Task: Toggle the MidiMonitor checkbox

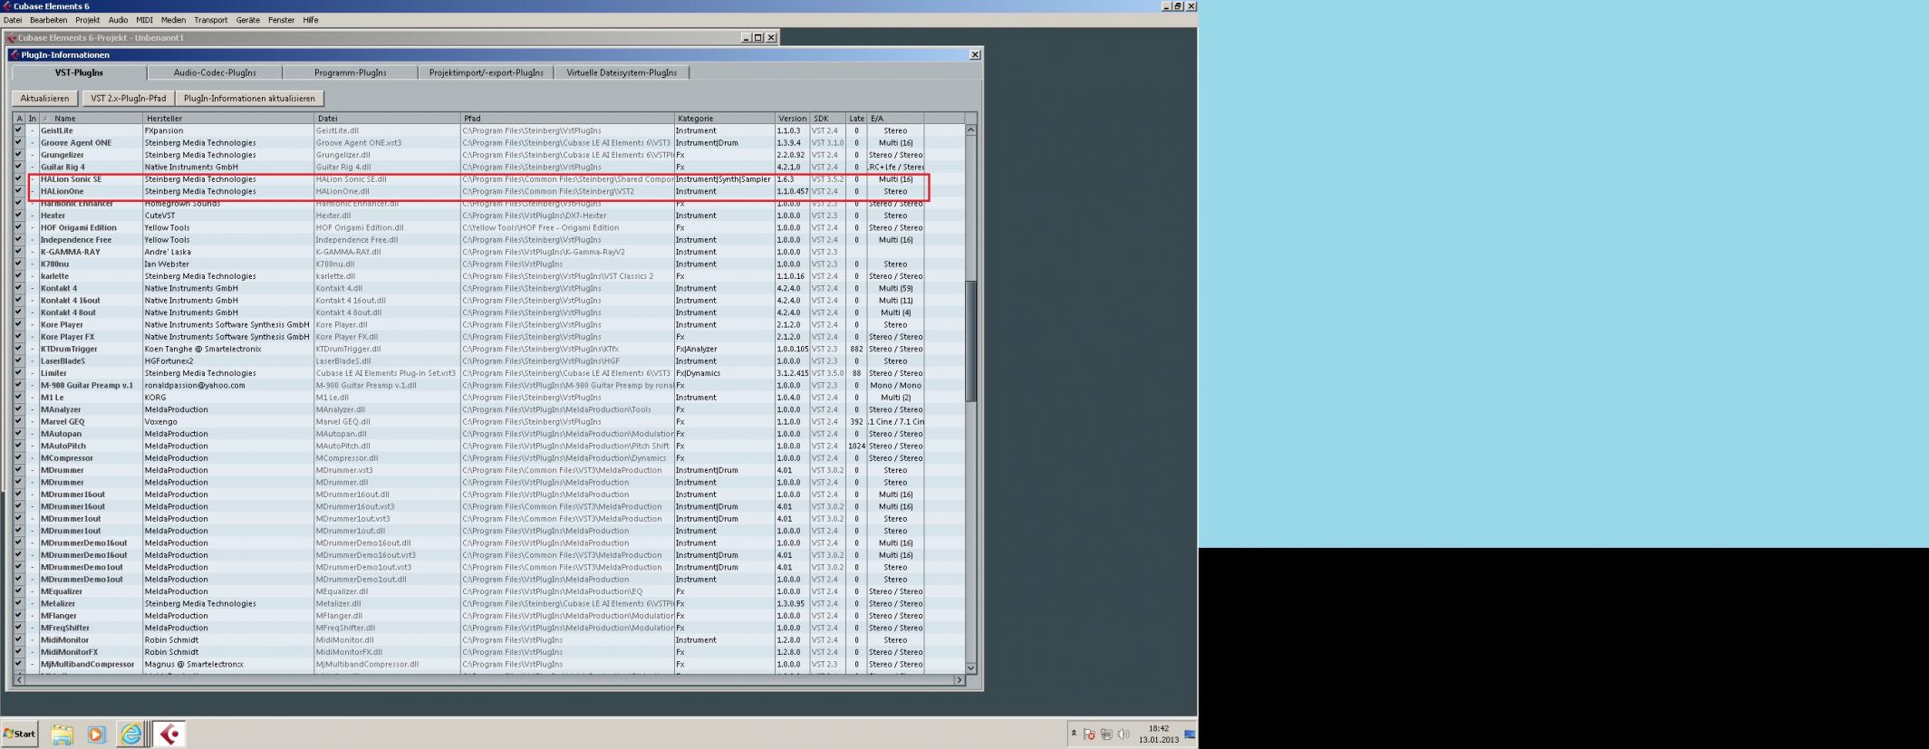Action: (x=18, y=639)
